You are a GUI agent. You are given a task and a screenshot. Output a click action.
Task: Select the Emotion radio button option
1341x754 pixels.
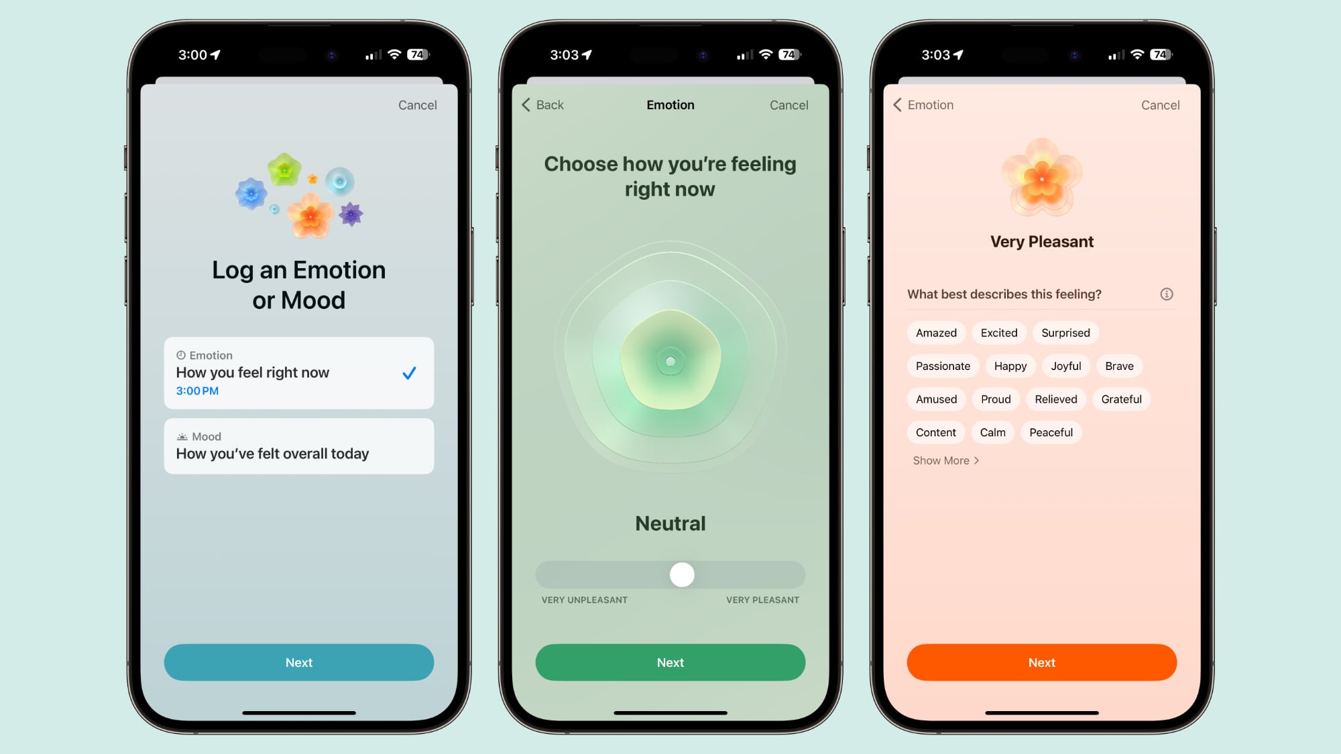pos(298,372)
